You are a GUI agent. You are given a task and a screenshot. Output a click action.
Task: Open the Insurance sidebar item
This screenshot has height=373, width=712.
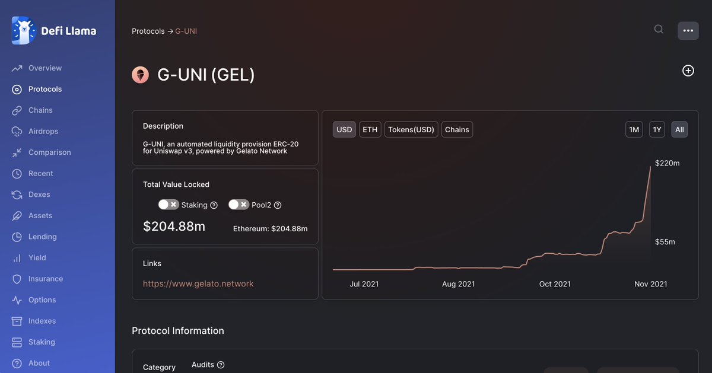pos(46,279)
